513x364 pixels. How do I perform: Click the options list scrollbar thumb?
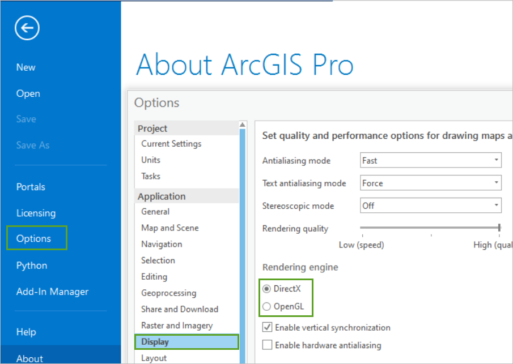pyautogui.click(x=243, y=245)
